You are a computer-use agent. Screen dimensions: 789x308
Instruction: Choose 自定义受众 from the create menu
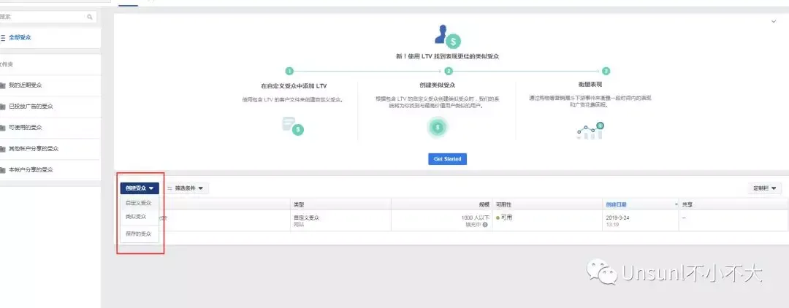click(138, 203)
